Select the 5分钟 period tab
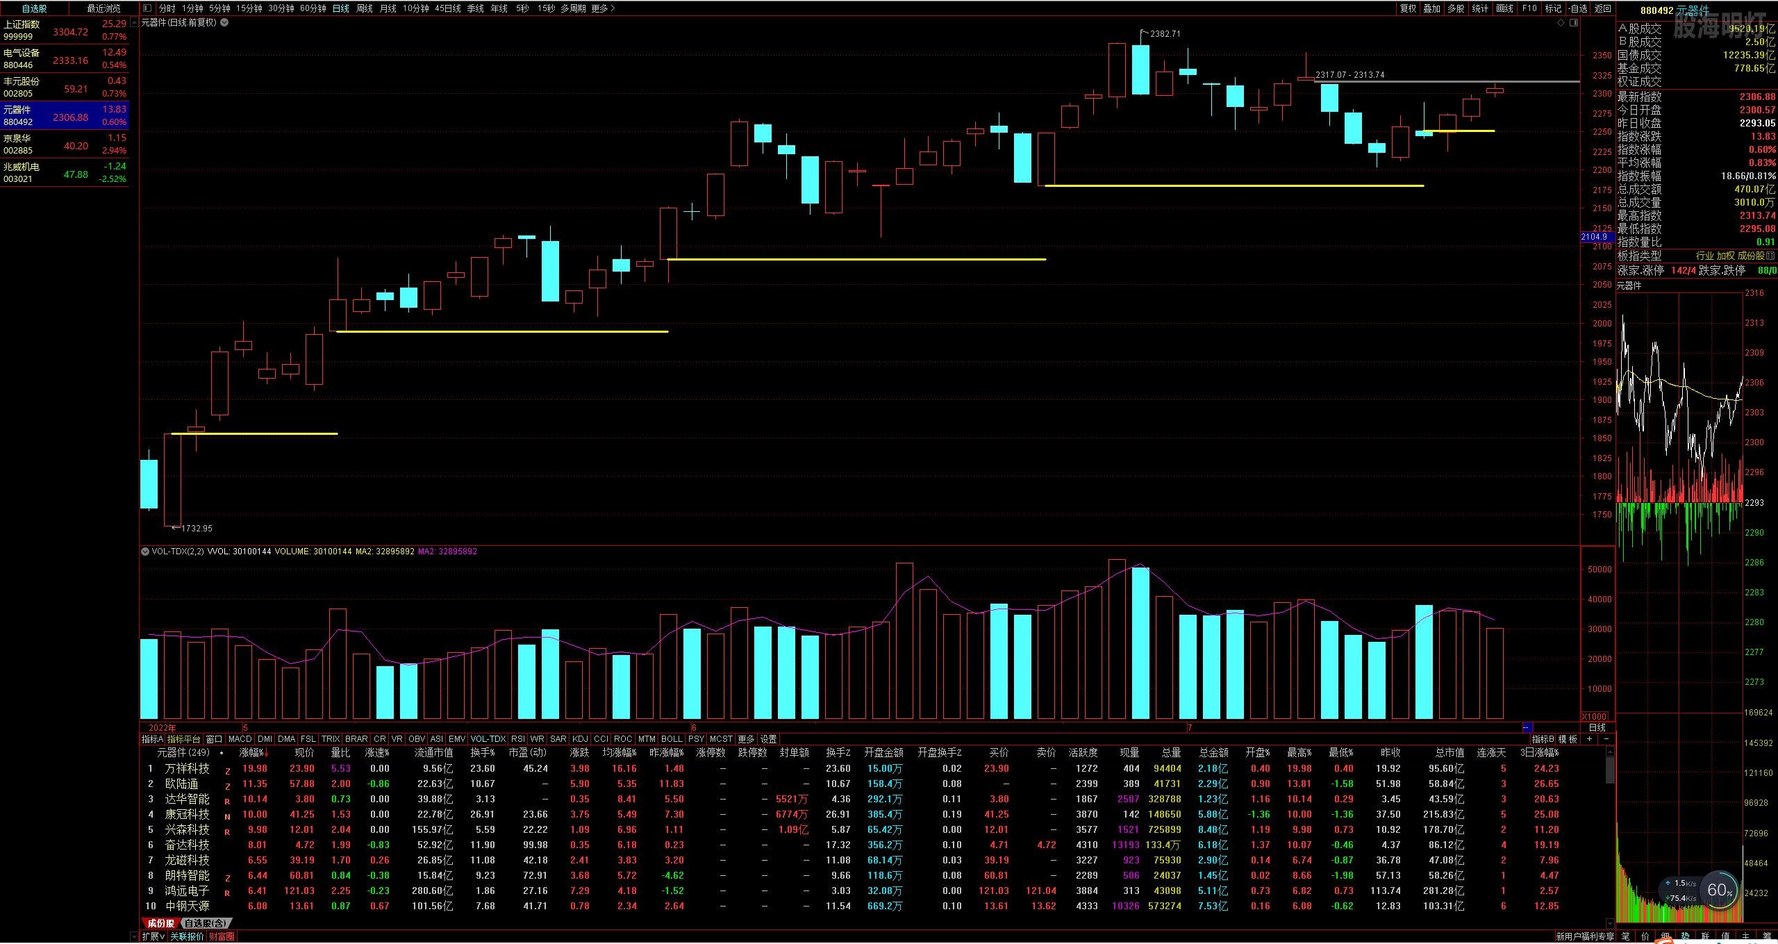 click(x=219, y=8)
